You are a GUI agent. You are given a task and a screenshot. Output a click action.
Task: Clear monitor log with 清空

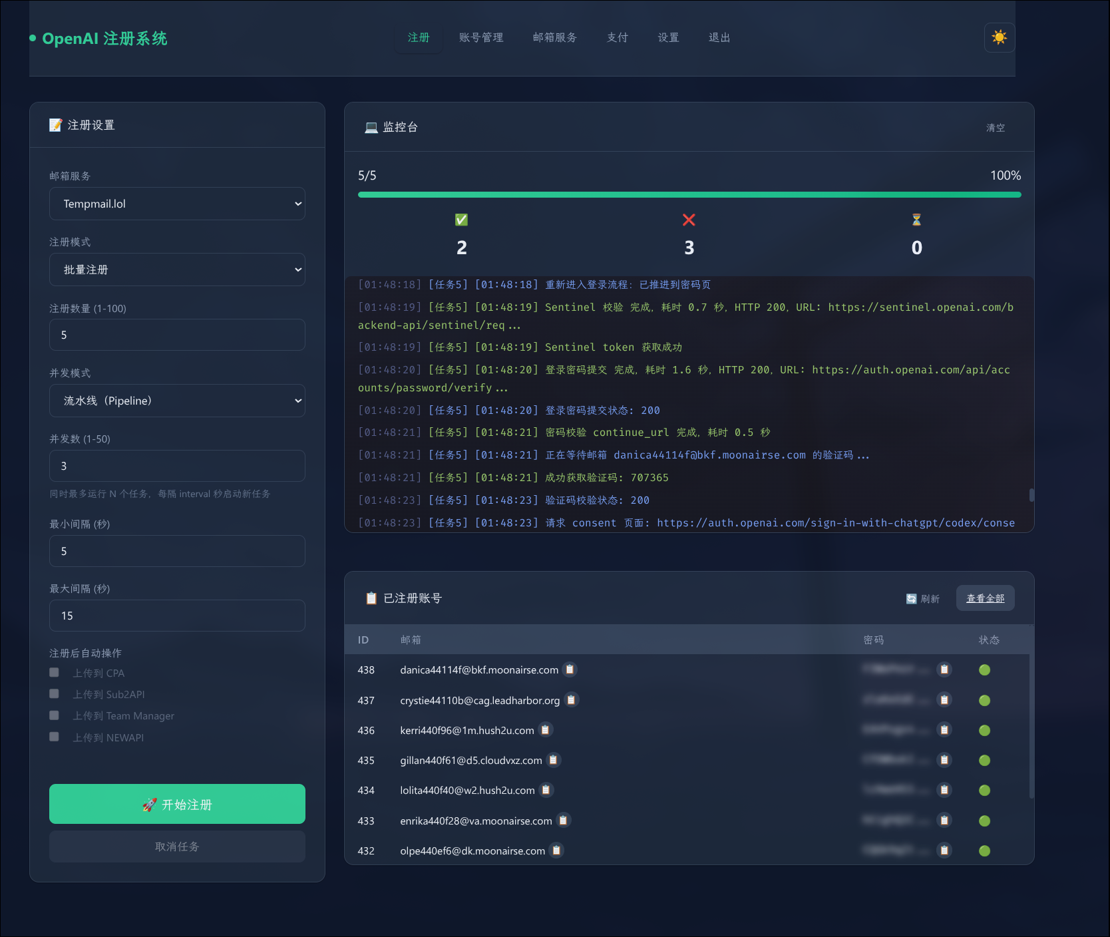click(996, 128)
